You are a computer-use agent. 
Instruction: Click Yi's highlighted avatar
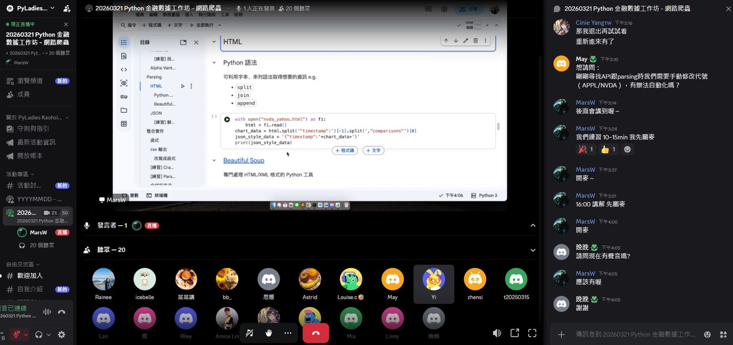(434, 279)
